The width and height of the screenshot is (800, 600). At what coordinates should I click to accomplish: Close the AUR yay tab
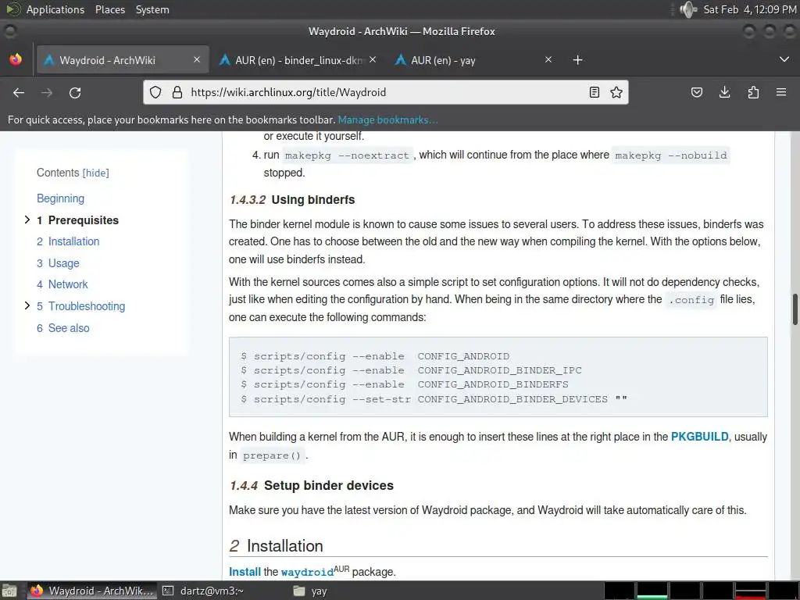point(548,59)
